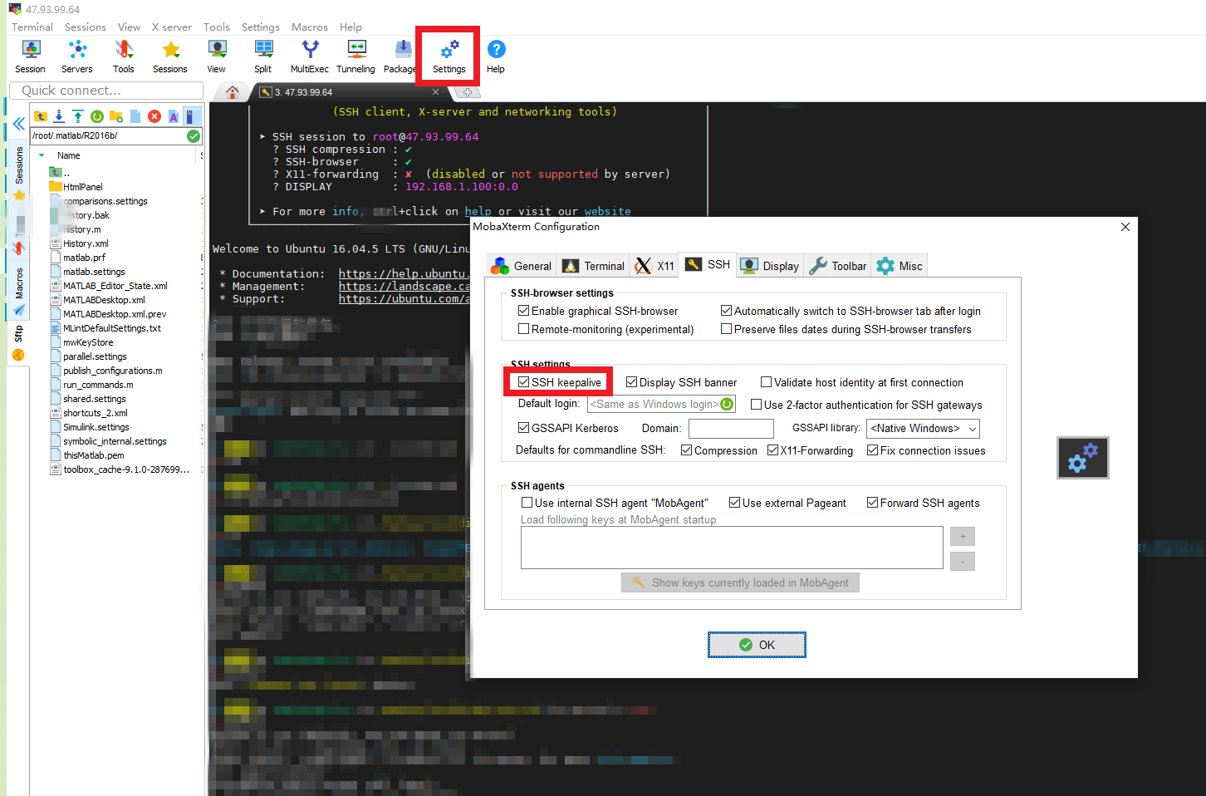Switch to Terminal configuration tab

click(x=593, y=266)
